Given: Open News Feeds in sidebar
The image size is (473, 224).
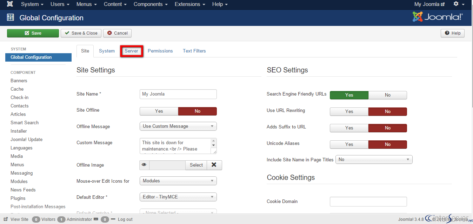Looking at the screenshot, I should pos(23,190).
